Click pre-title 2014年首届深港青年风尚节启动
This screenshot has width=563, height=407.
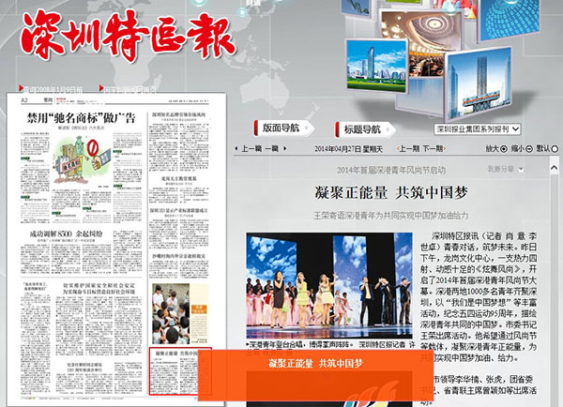pyautogui.click(x=391, y=170)
